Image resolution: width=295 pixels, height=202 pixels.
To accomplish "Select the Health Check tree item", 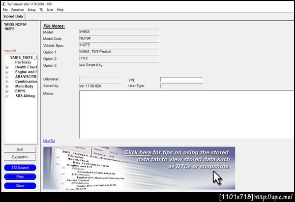I will click(26, 67).
